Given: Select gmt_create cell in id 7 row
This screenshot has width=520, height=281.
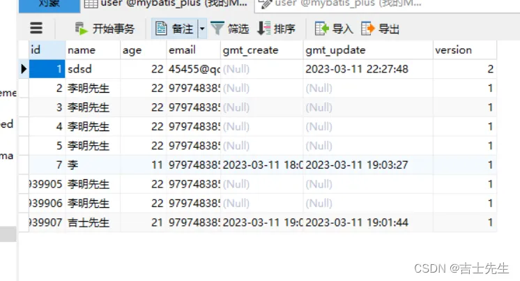Looking at the screenshot, I should point(261,165).
